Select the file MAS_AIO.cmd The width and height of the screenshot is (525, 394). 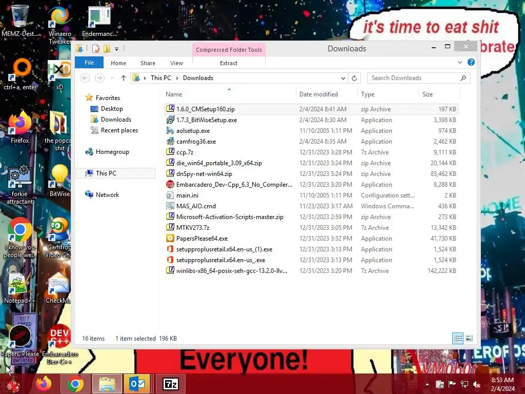click(311, 206)
